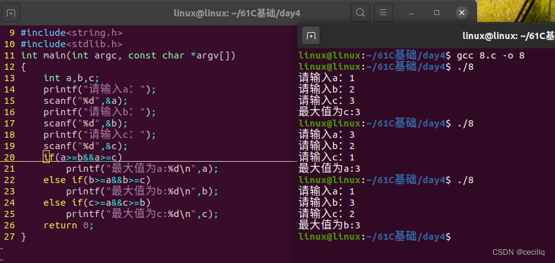The height and width of the screenshot is (263, 555).
Task: Click third run's '请输入c: 2' line
Action: coord(327,214)
